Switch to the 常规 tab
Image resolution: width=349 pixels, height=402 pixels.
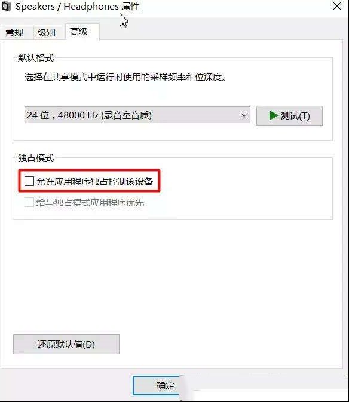pyautogui.click(x=14, y=32)
